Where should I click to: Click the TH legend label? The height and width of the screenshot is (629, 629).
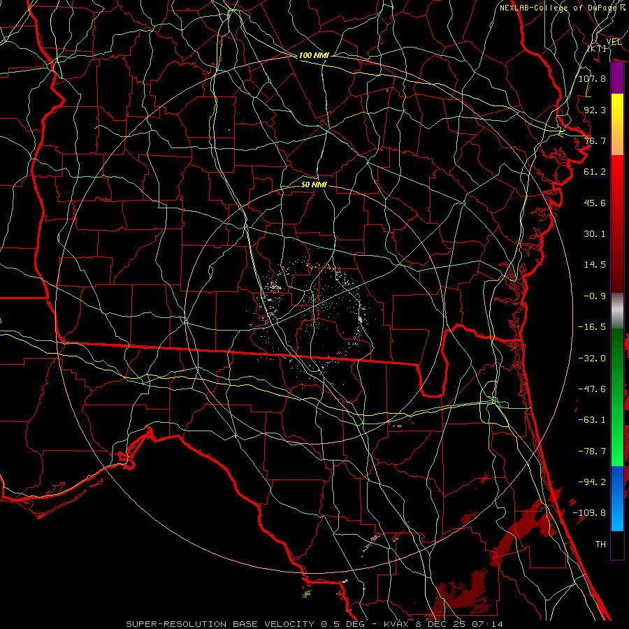(600, 544)
